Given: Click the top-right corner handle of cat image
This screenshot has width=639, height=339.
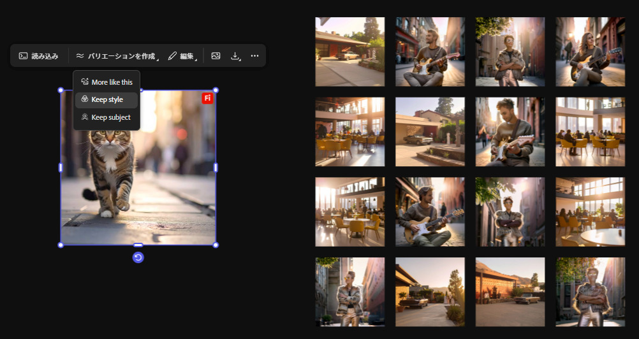Looking at the screenshot, I should coord(216,90).
